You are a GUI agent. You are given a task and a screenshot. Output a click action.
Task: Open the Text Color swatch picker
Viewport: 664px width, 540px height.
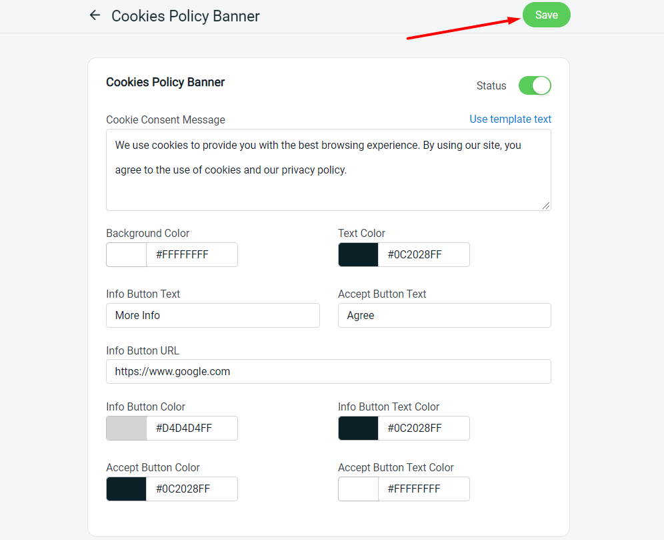(359, 255)
